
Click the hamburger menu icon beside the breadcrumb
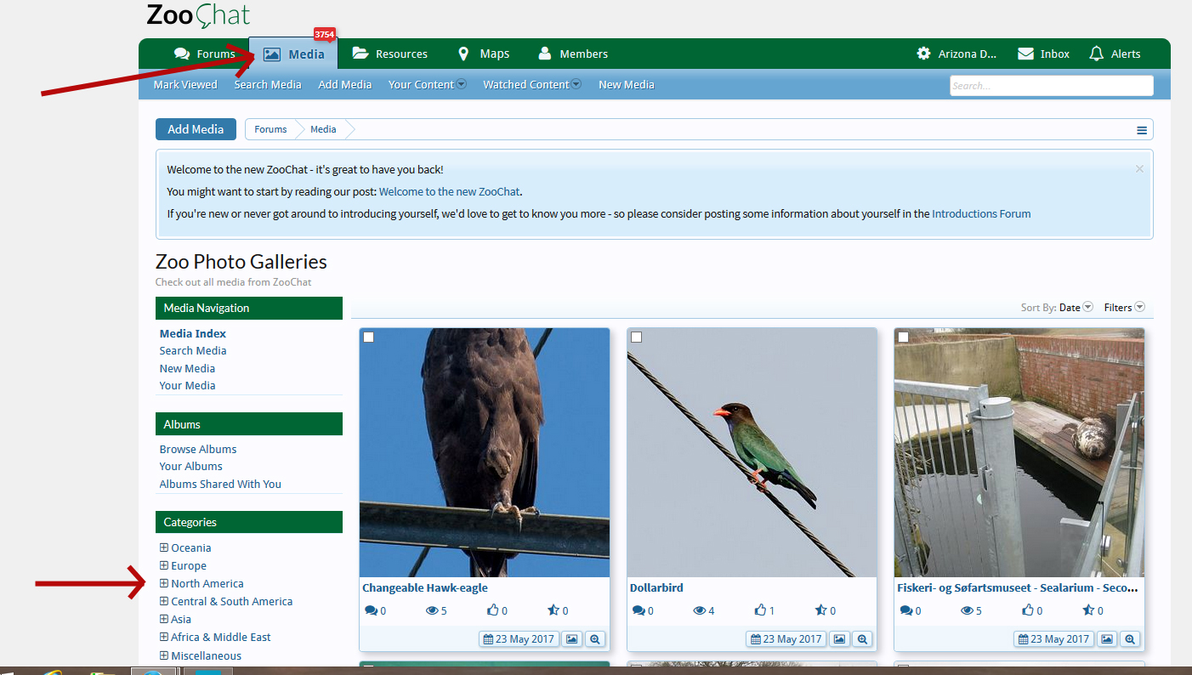[1142, 130]
